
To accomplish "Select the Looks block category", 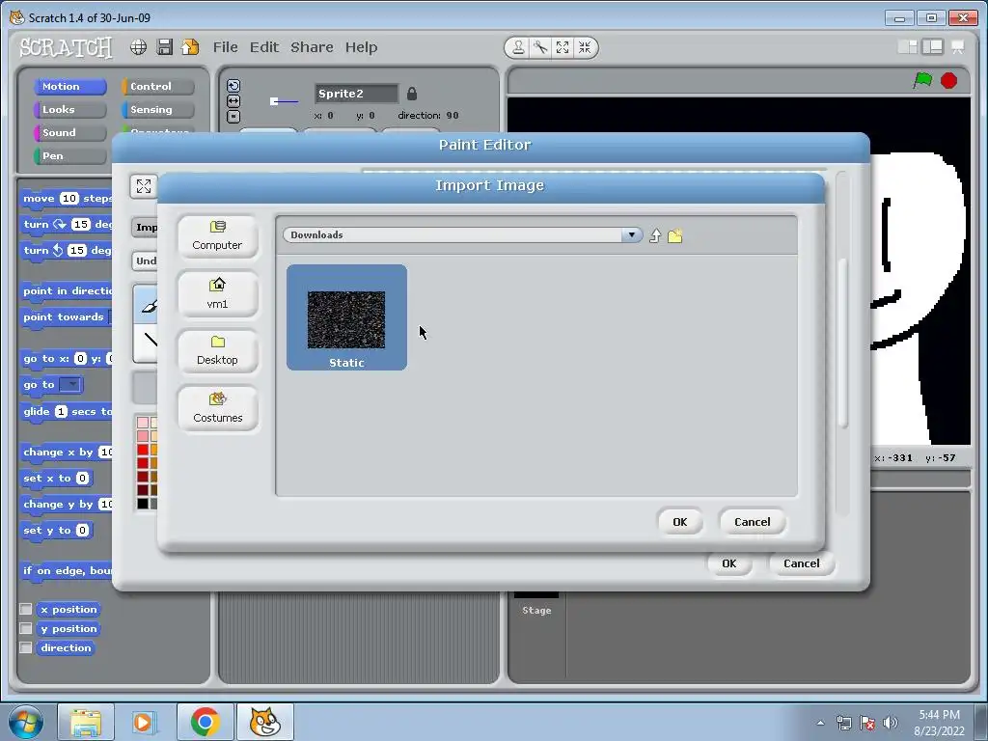I will tap(69, 110).
